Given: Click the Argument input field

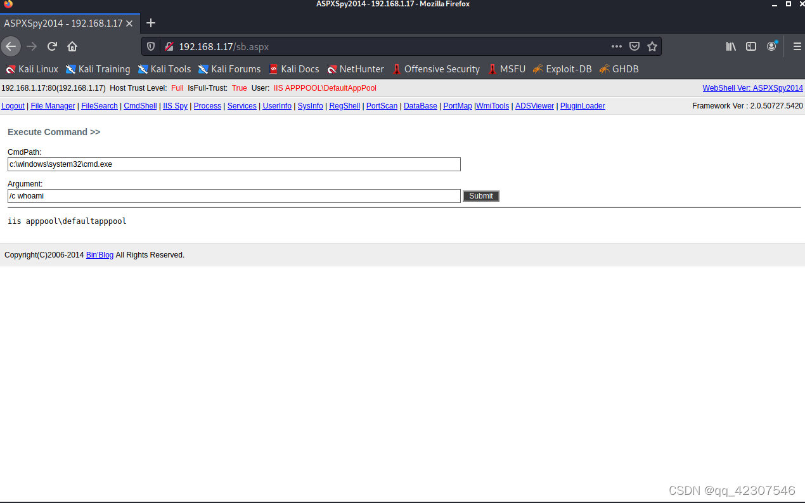Looking at the screenshot, I should coord(234,196).
